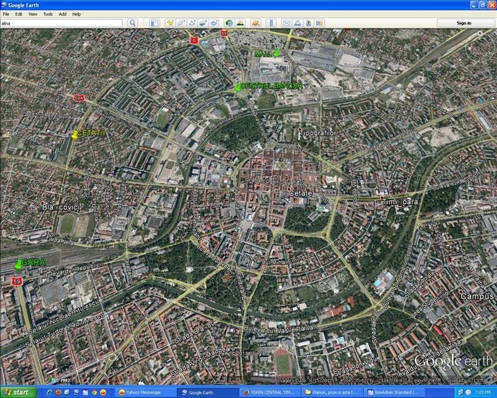
Task: Open the Add menu
Action: 62,14
